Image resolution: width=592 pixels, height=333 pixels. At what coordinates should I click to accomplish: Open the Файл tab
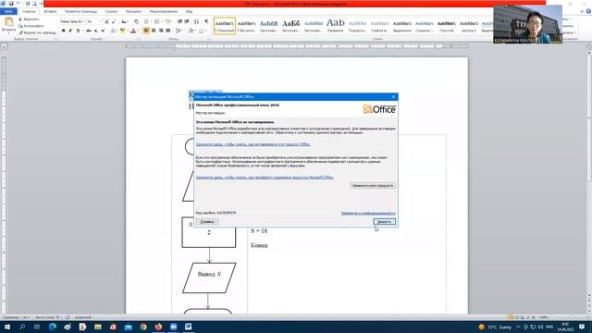point(8,12)
